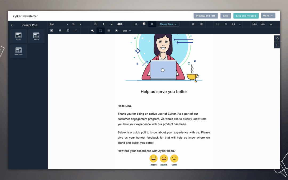Click the horizontal rule icon beside the image icon
288x180 pixels.
(60, 30)
